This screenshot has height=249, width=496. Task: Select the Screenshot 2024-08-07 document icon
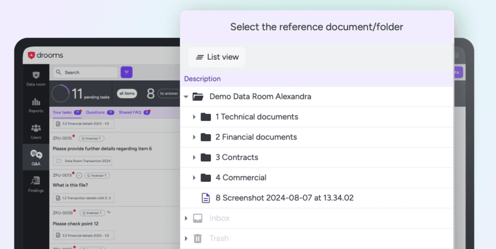205,198
